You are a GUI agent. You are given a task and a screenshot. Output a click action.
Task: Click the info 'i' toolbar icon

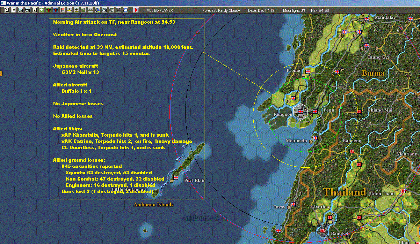click(34, 10)
